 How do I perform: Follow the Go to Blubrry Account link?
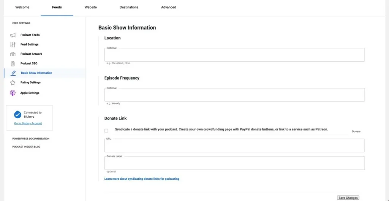point(28,123)
